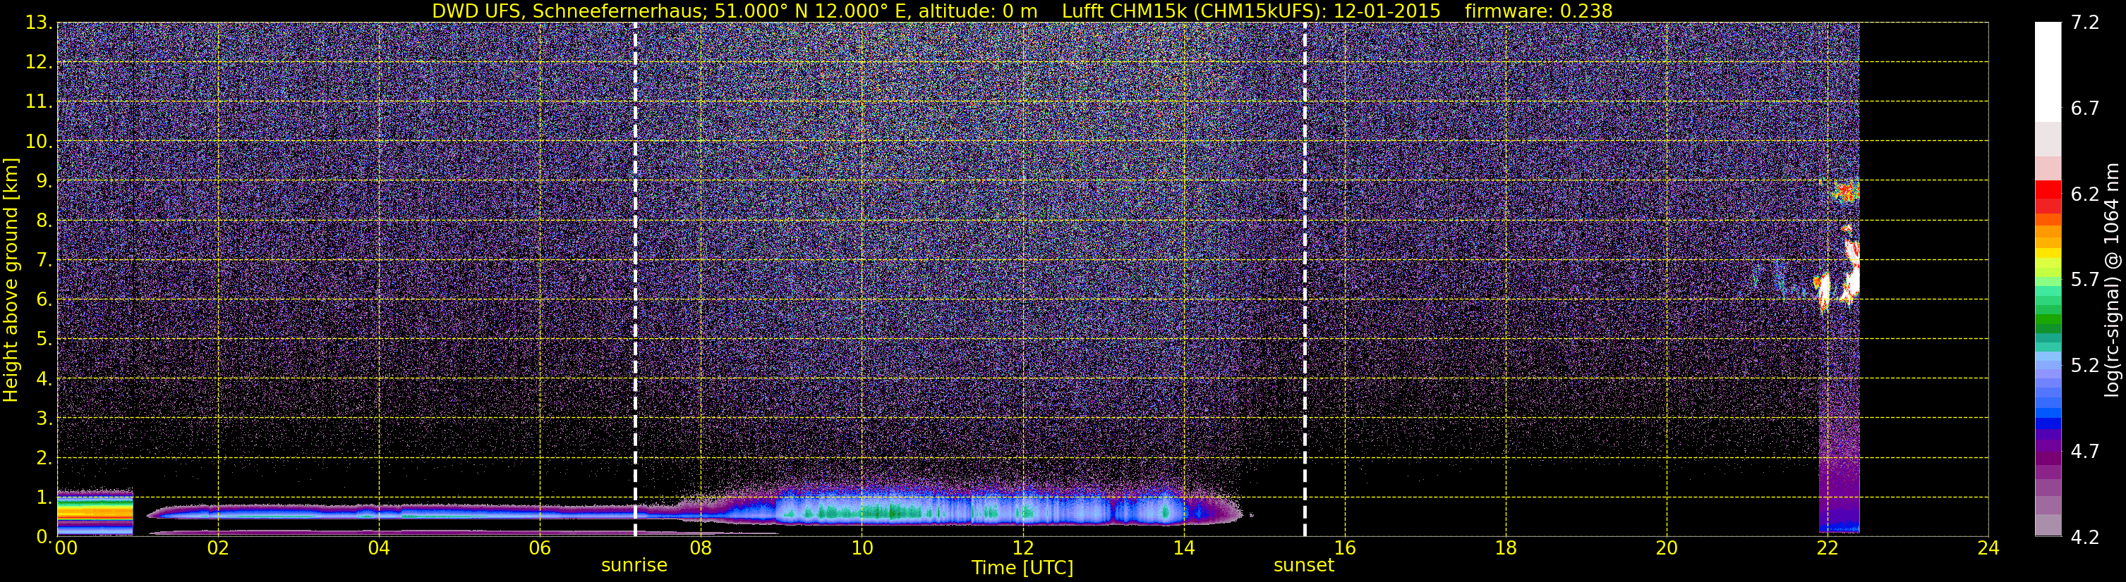Click the time axis tick label "14"
The width and height of the screenshot is (2126, 582).
coord(1183,548)
